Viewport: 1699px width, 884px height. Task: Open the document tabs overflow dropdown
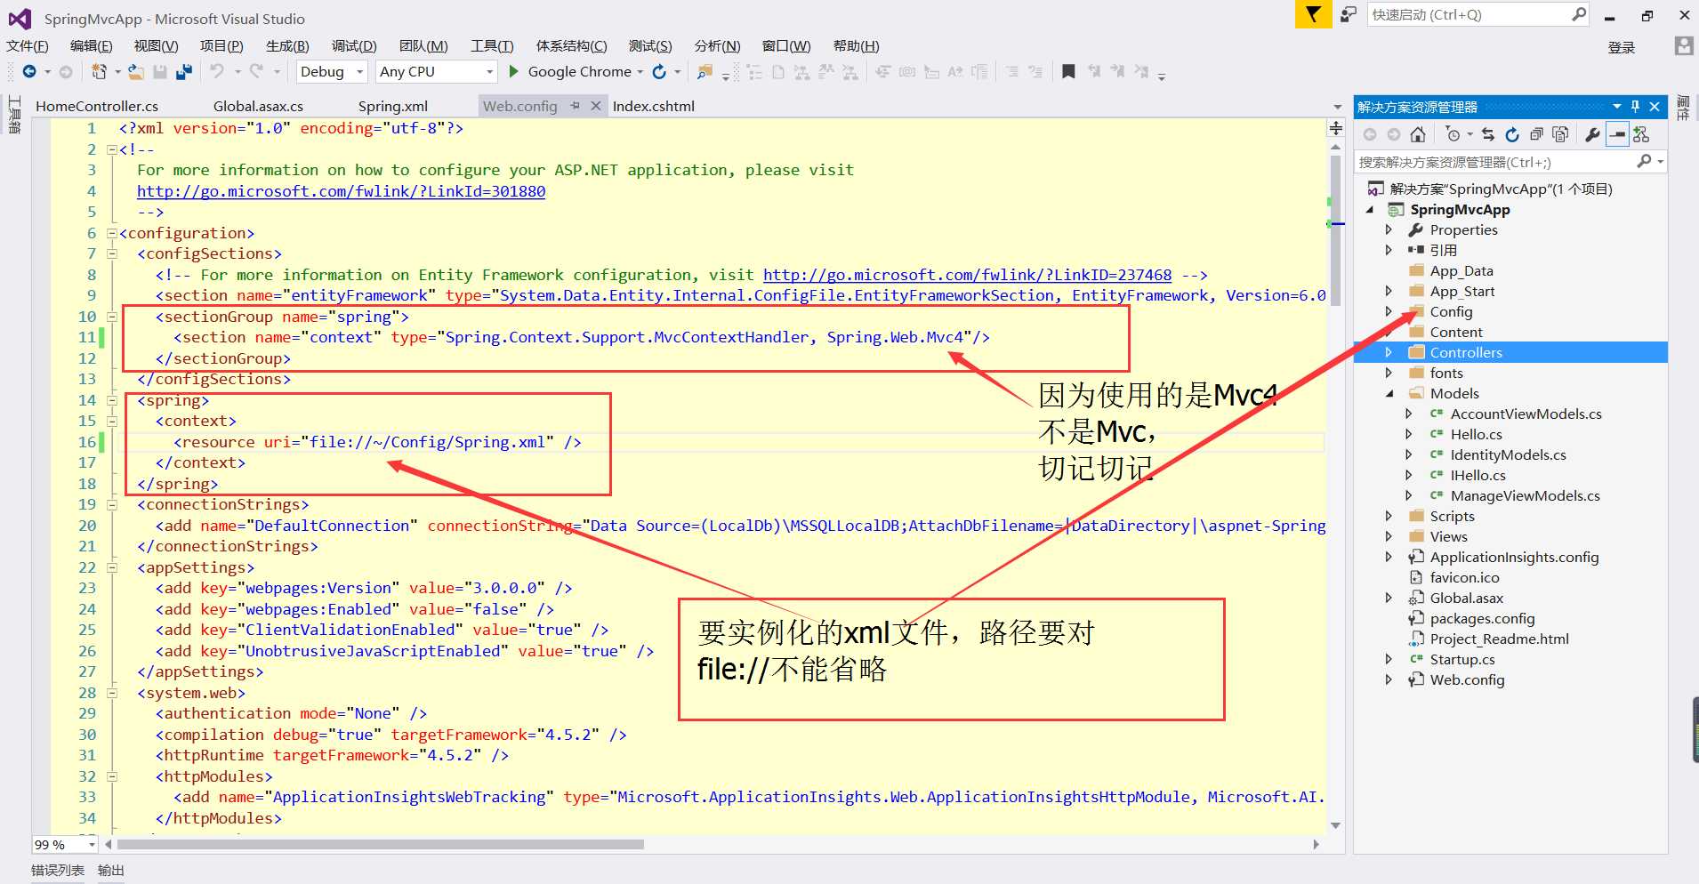(x=1337, y=107)
